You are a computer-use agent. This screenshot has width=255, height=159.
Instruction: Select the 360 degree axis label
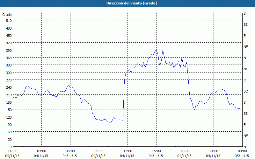coord(9,58)
